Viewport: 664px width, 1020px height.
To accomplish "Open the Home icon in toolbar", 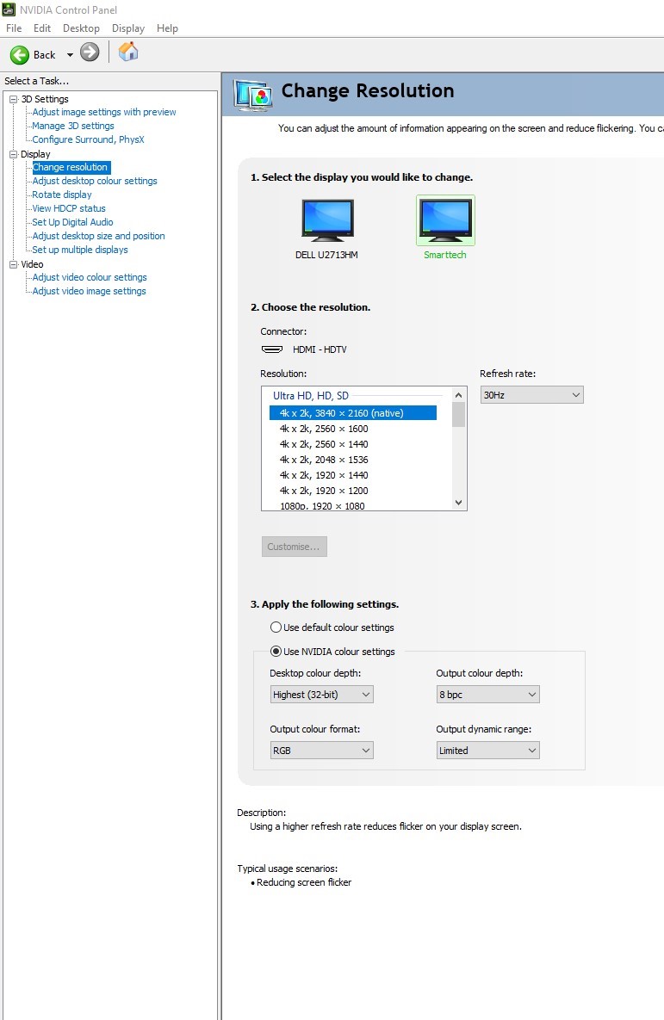I will [x=128, y=52].
